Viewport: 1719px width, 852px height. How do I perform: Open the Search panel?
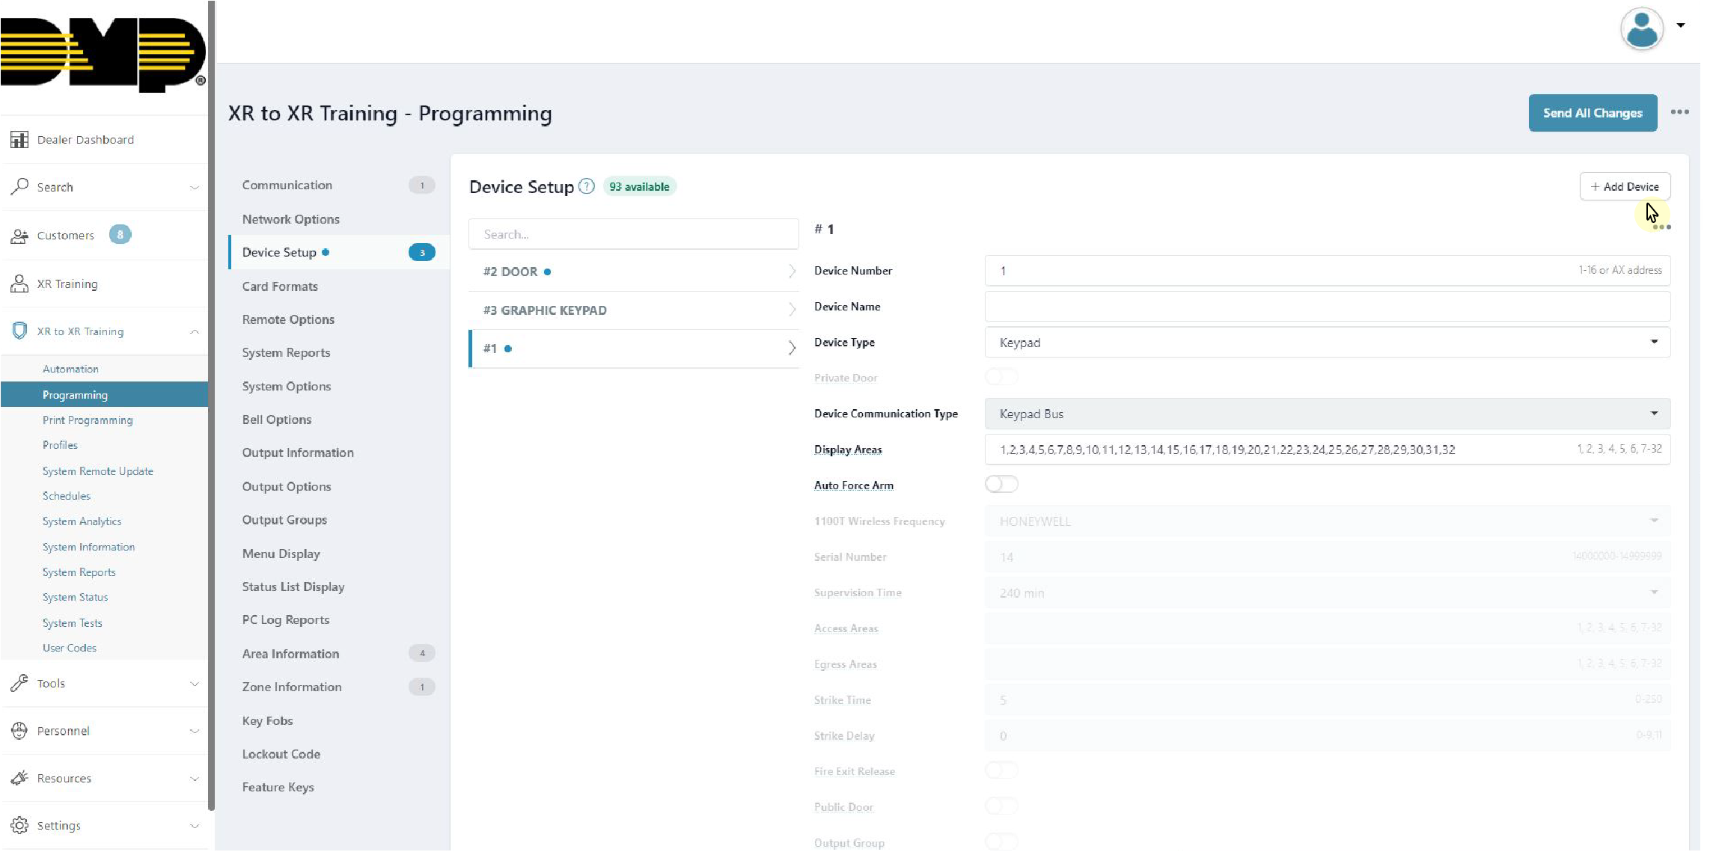click(x=104, y=186)
